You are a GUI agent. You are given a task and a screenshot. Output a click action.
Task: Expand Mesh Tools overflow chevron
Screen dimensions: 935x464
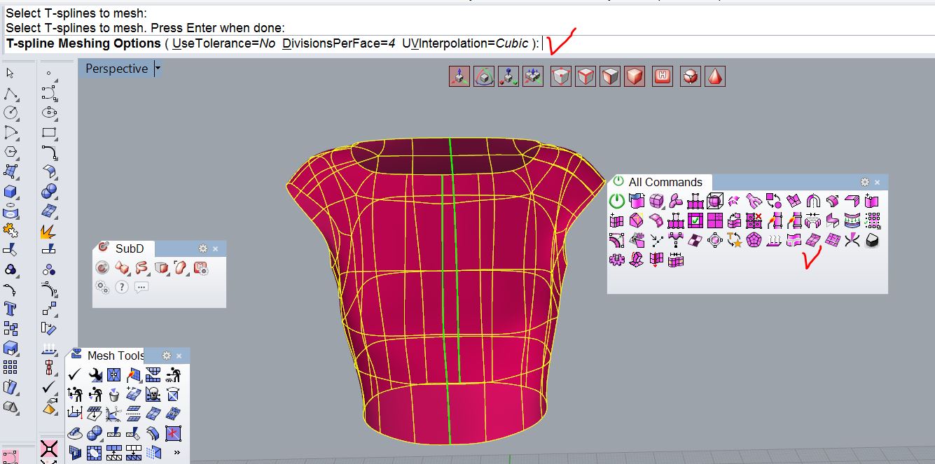point(176,452)
